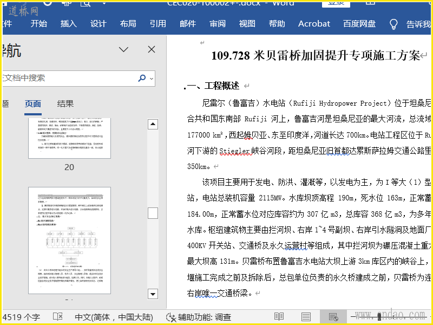Click the search magnifier icon in navigation pane
This screenshot has width=433, height=325.
[142, 78]
